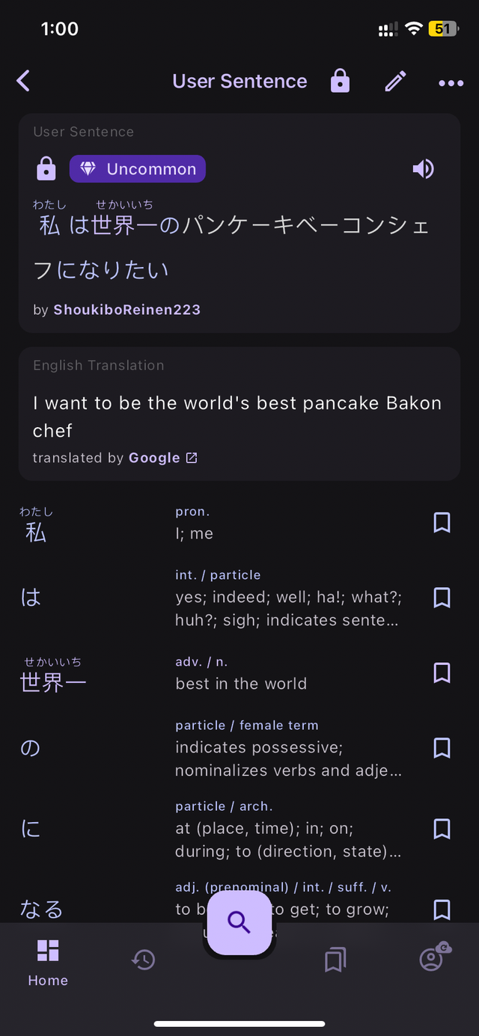Tap the purple search button
This screenshot has height=1036, width=479.
[x=239, y=922]
